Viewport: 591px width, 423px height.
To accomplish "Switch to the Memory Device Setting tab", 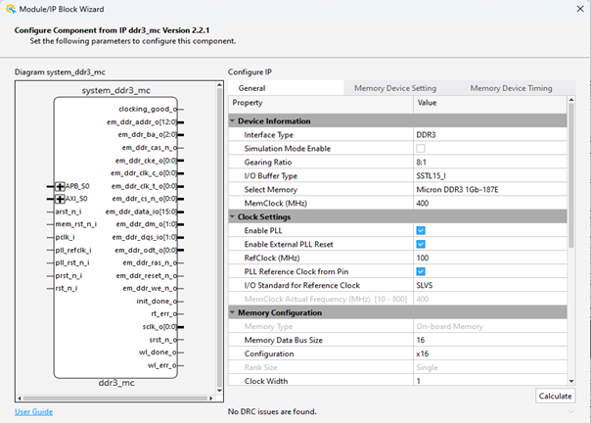I will click(x=395, y=88).
